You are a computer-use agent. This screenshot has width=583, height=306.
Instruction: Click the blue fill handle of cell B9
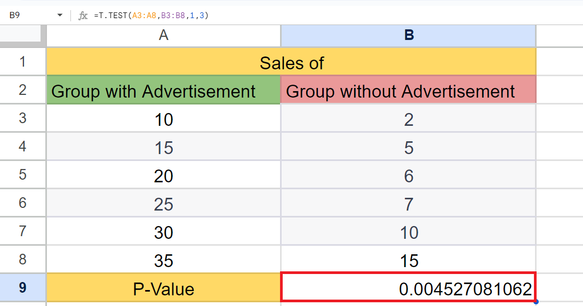coord(536,302)
